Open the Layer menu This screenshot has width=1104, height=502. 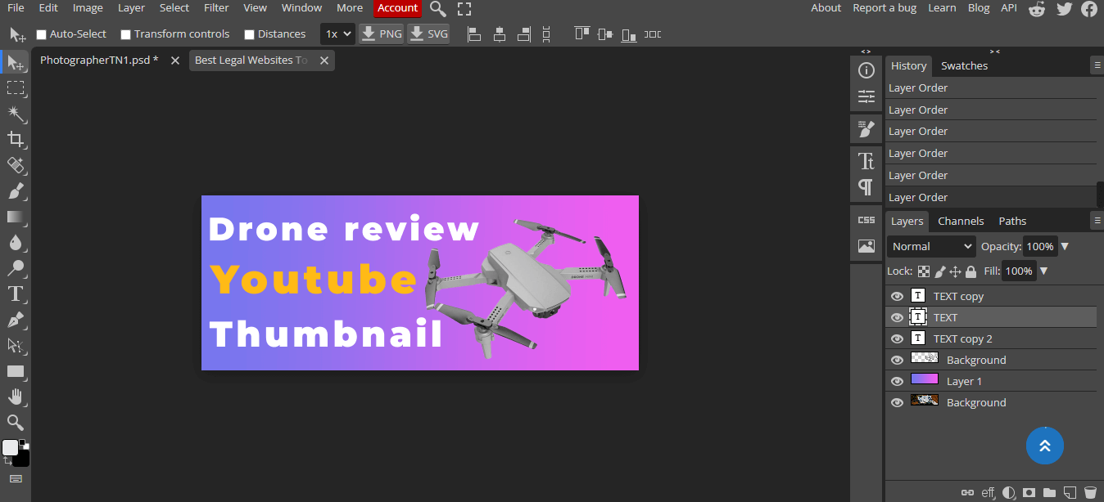131,8
